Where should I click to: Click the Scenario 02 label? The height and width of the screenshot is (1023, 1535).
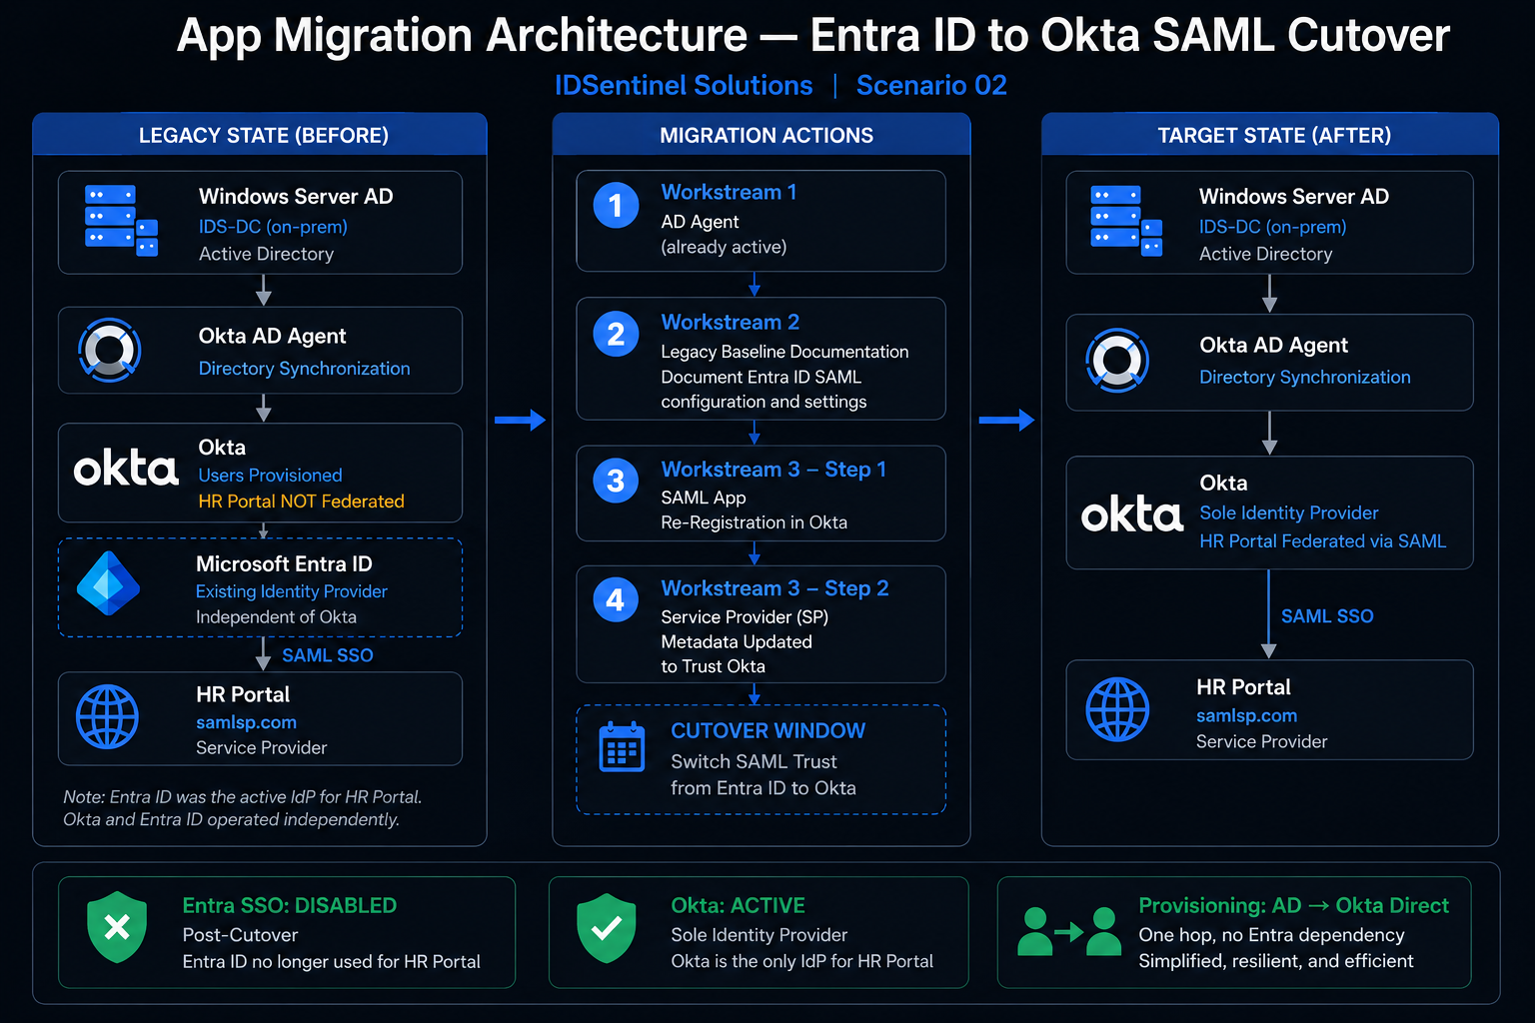tap(931, 86)
